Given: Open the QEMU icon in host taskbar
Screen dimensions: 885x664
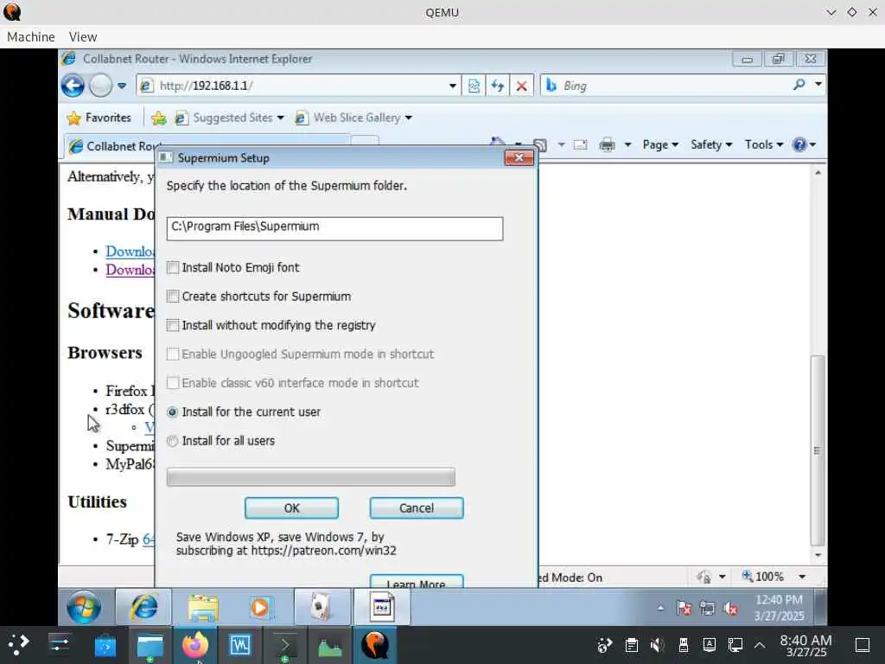Looking at the screenshot, I should tap(375, 645).
